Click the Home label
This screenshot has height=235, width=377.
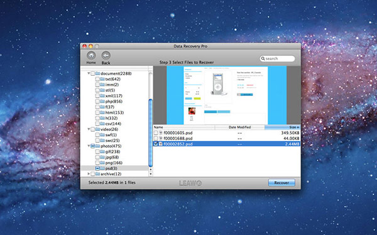91,63
